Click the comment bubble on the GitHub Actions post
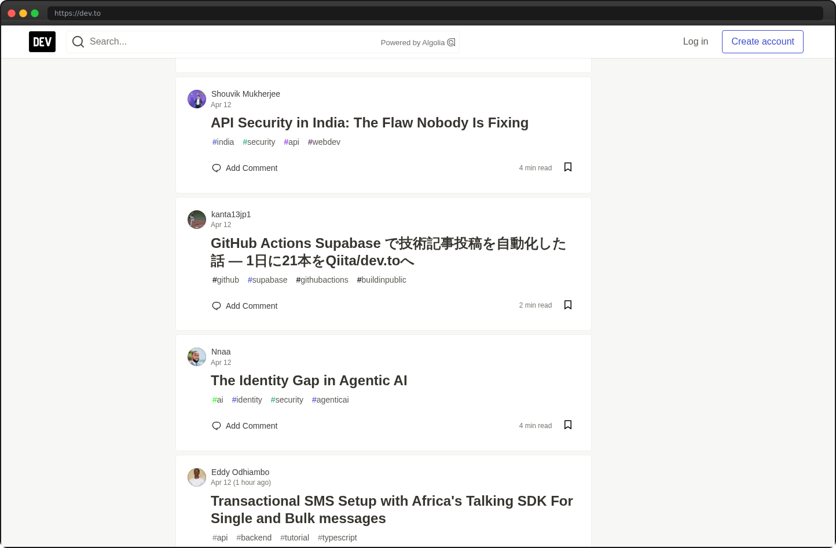 [216, 305]
